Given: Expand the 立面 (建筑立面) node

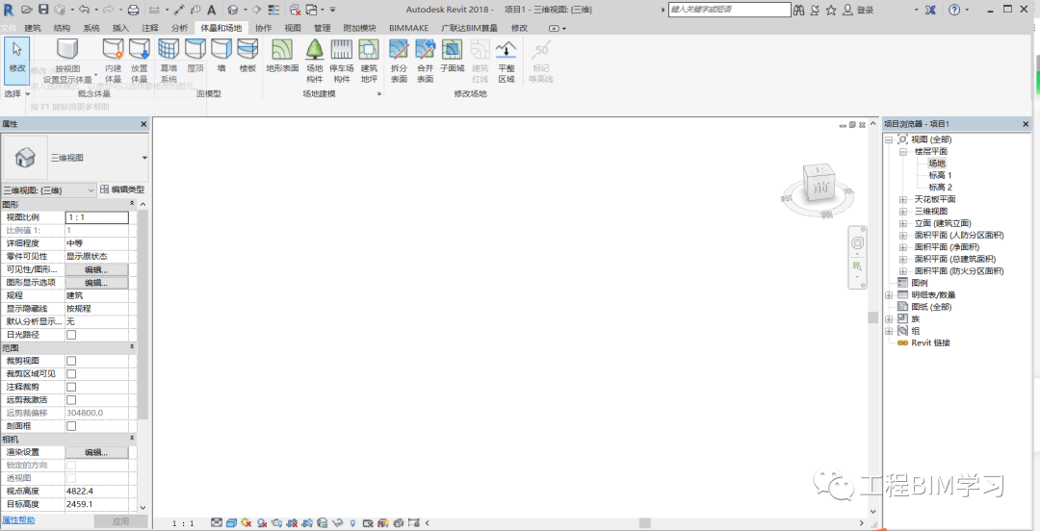Looking at the screenshot, I should [902, 223].
